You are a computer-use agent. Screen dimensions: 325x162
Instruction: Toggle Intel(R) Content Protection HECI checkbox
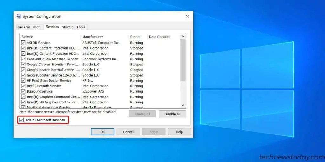coord(23,48)
